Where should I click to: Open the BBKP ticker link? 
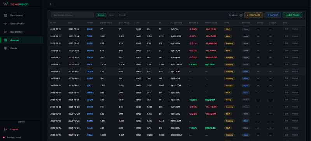coord(90,29)
